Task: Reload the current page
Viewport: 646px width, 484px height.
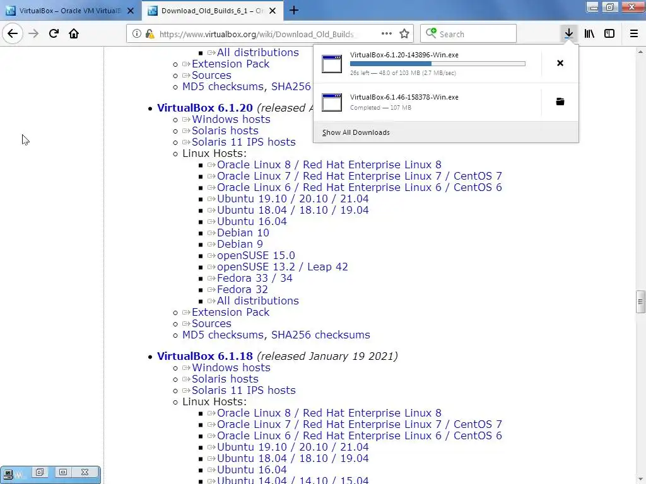Action: (x=54, y=33)
